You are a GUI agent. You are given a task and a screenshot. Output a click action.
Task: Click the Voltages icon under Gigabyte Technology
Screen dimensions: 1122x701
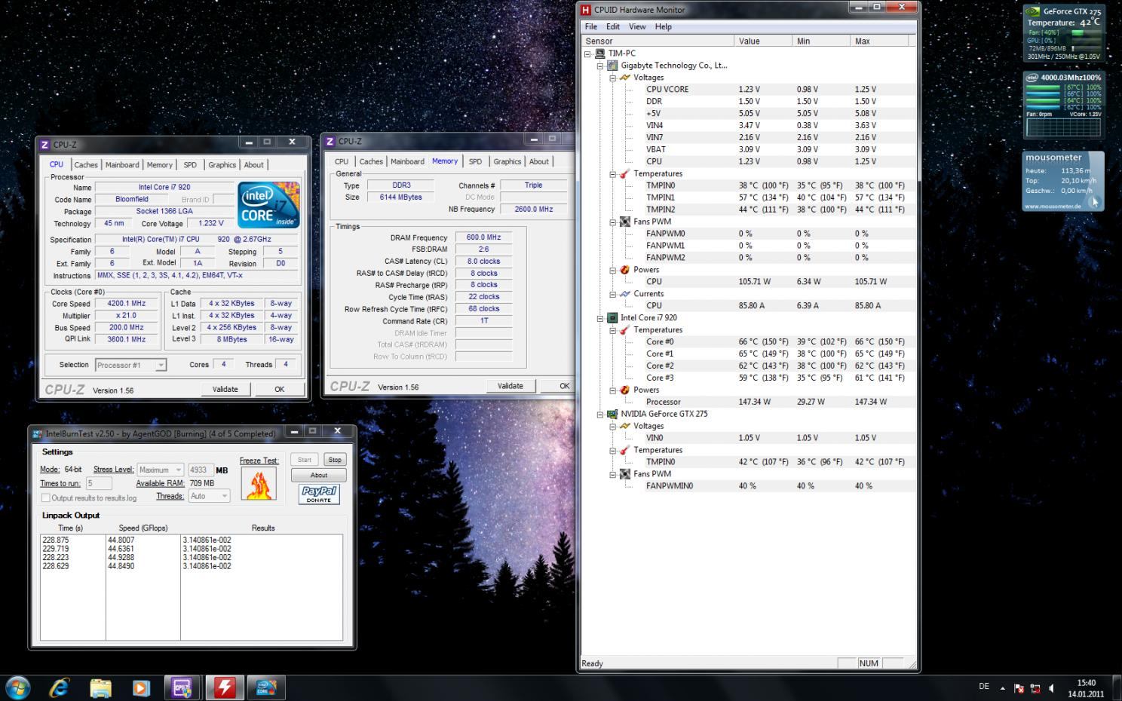624,78
